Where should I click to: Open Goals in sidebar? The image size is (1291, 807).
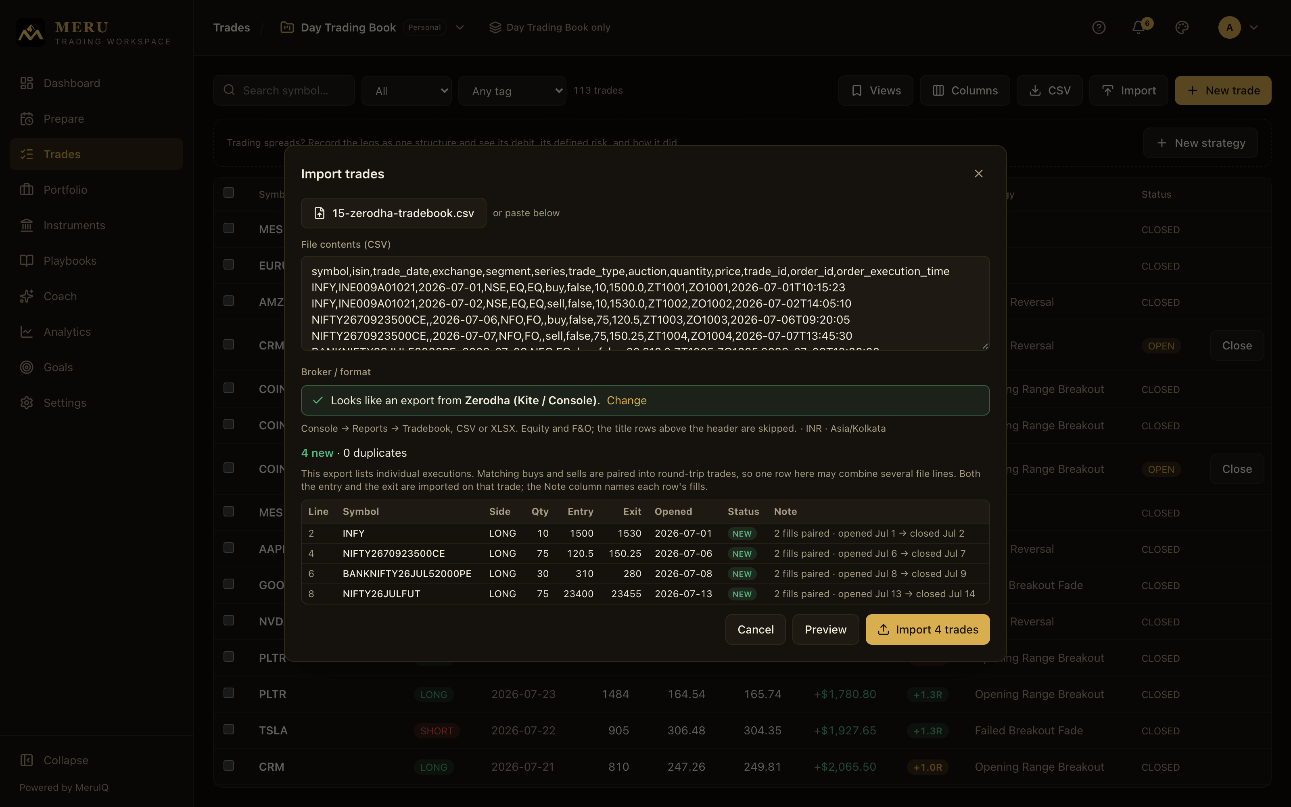coord(96,367)
